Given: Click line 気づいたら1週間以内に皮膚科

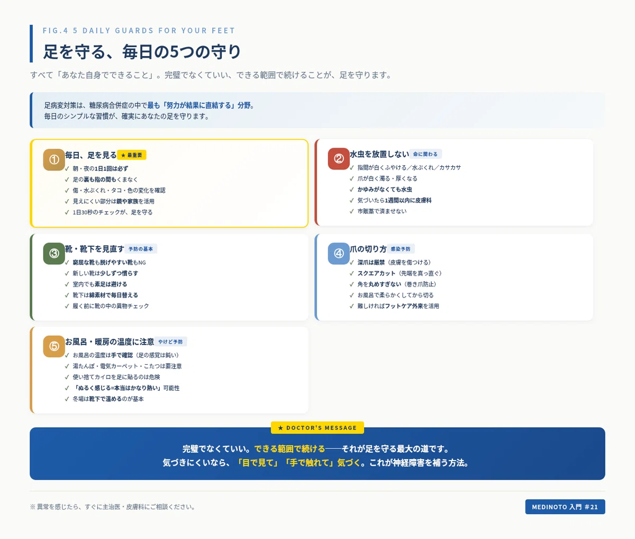Looking at the screenshot, I should [x=394, y=200].
